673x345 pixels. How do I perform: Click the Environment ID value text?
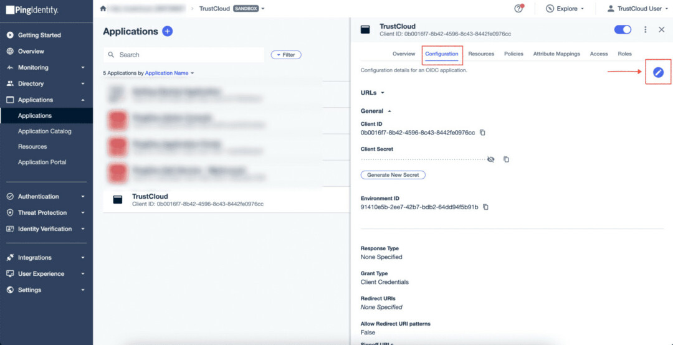tap(419, 207)
